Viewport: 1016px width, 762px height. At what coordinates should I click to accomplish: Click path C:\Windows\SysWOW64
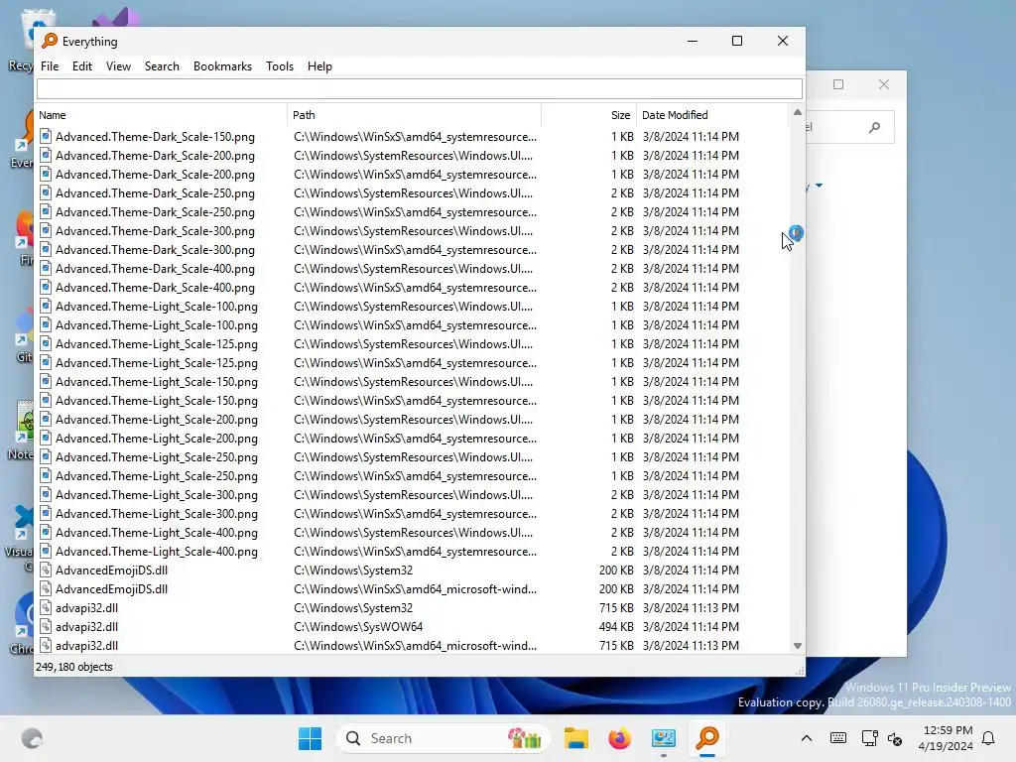click(357, 627)
